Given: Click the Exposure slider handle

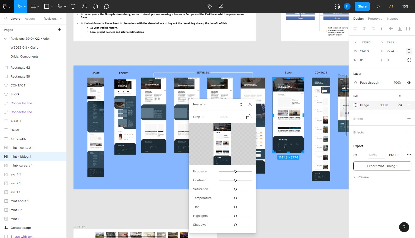Looking at the screenshot, I should click(x=235, y=171).
